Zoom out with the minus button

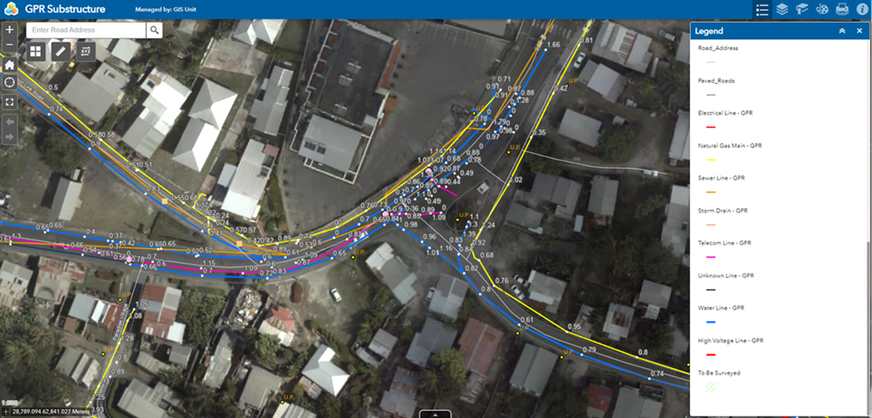click(9, 45)
